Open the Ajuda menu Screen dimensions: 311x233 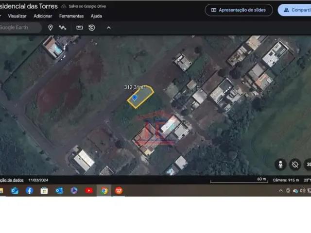96,16
